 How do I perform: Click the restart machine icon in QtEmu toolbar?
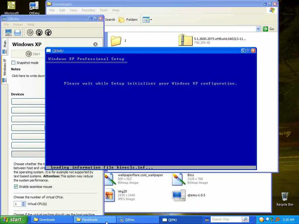pos(48,33)
